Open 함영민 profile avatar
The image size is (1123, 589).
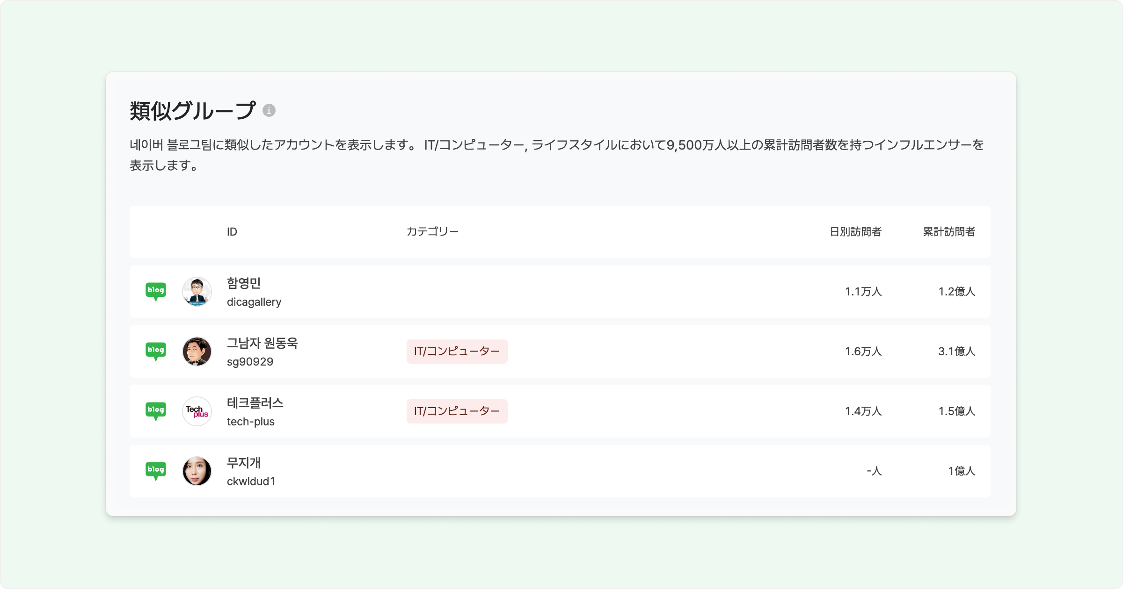click(x=197, y=291)
